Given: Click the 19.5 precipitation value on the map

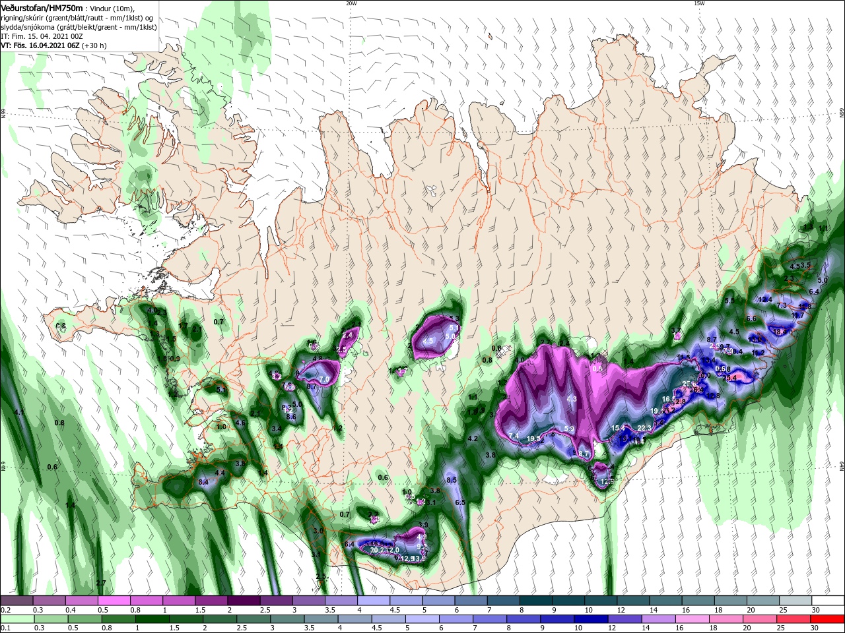Looking at the screenshot, I should point(534,438).
